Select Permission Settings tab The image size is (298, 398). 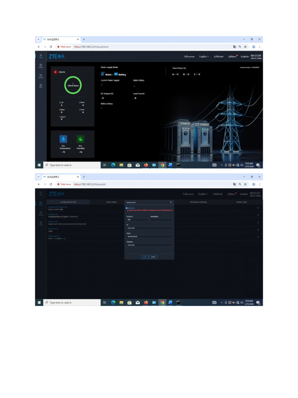(198, 202)
